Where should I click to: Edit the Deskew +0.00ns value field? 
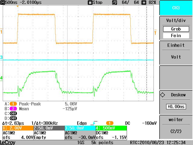click(x=176, y=107)
